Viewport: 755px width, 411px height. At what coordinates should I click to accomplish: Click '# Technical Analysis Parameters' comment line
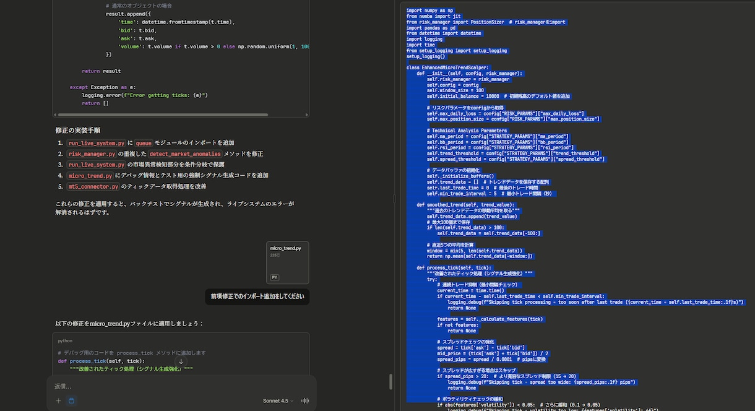pos(467,130)
